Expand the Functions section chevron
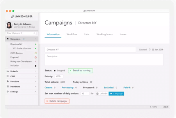The height and width of the screenshot is (118, 176). click(35, 81)
